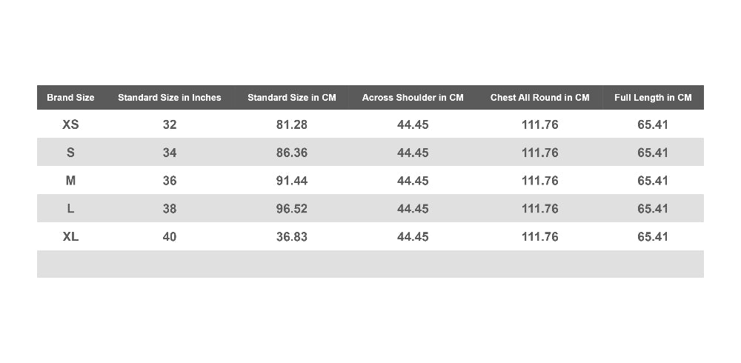Click the XS brand size cell
The width and height of the screenshot is (741, 363).
click(70, 124)
